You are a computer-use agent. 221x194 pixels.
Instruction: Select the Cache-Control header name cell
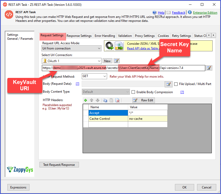click(x=108, y=119)
